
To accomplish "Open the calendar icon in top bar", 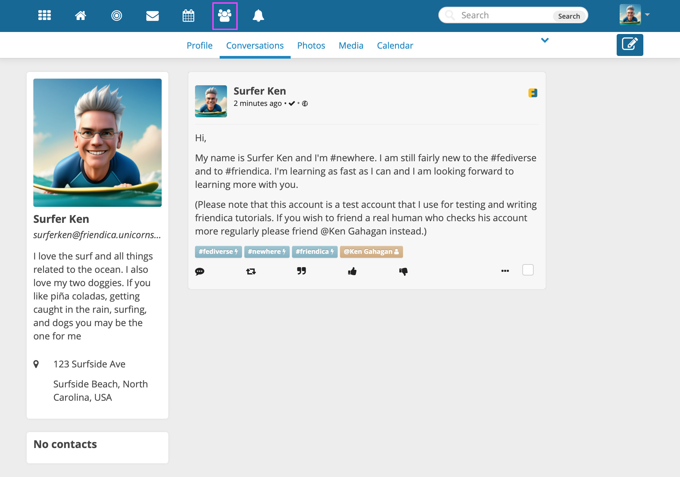I will click(188, 15).
